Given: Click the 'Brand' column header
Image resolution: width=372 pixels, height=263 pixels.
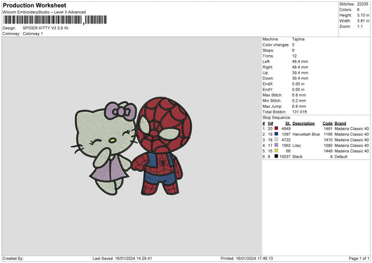Looking at the screenshot, I should tap(340, 123).
